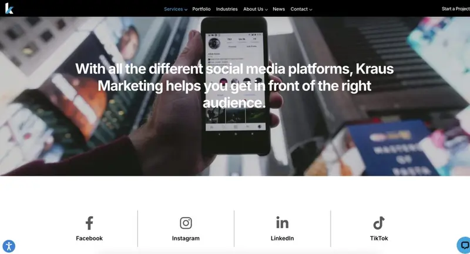Viewport: 470px width, 254px height.
Task: Open the live chat bubble
Action: click(464, 245)
